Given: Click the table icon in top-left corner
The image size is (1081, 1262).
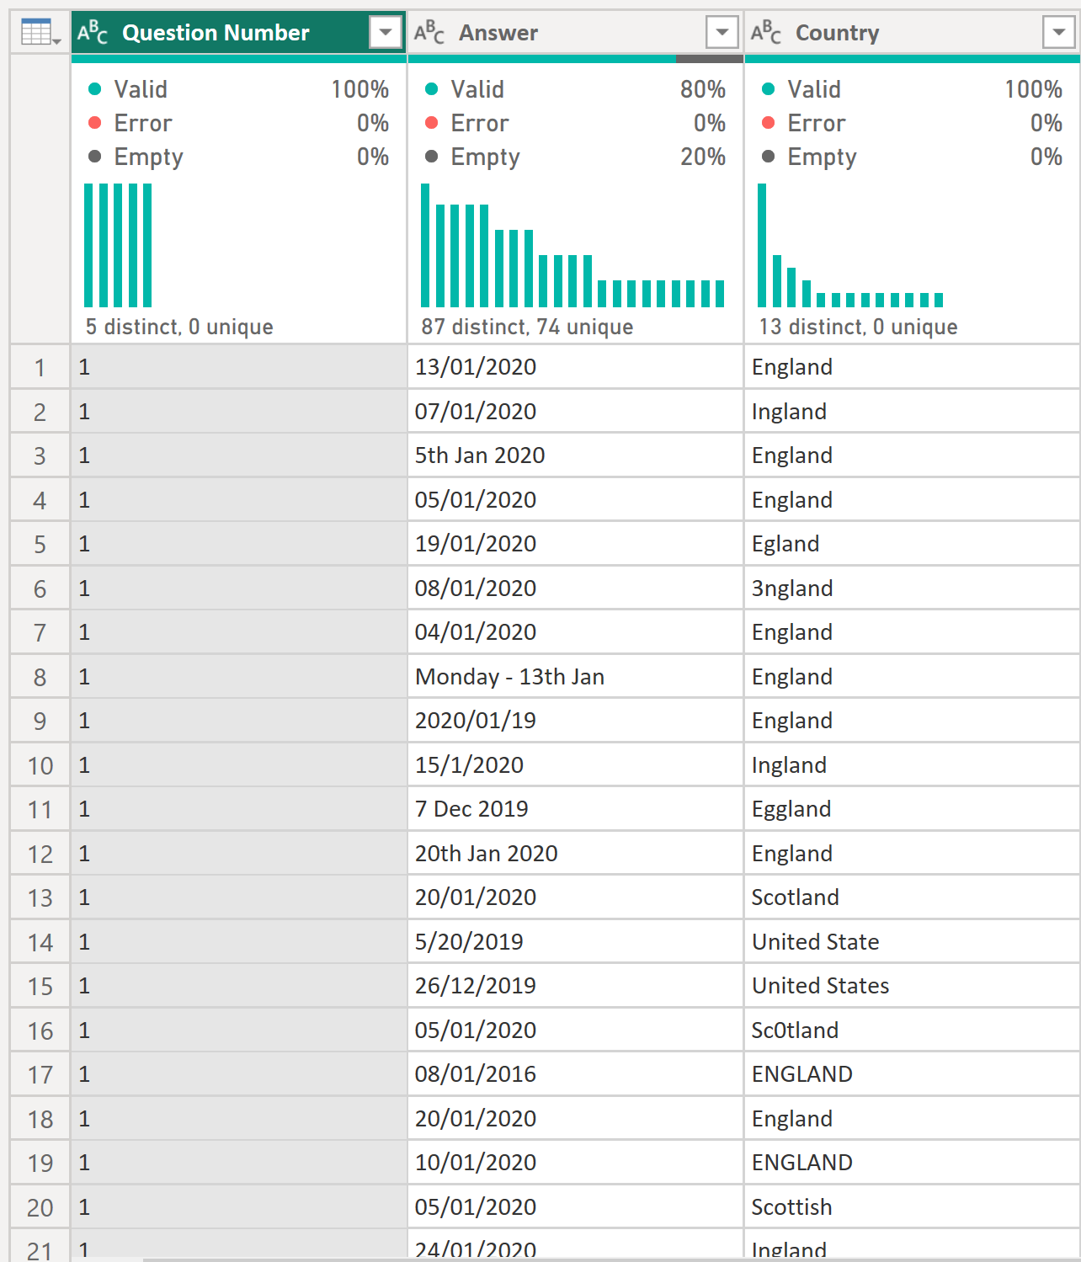Looking at the screenshot, I should (40, 33).
